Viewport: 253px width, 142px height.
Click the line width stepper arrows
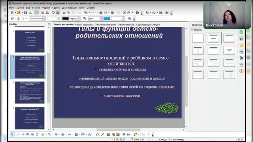click(x=58, y=19)
